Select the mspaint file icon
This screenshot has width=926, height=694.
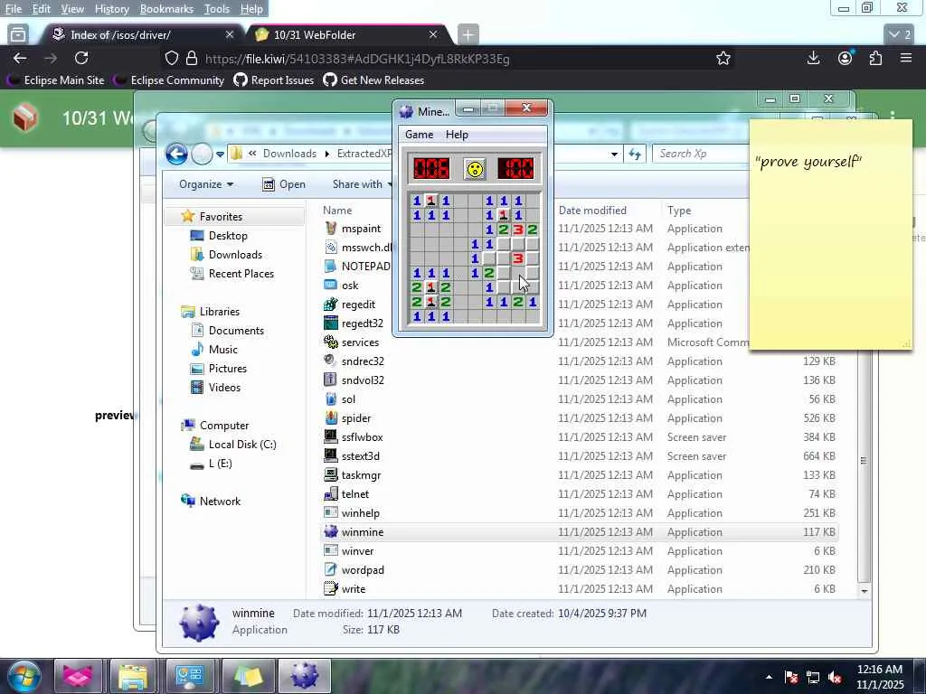331,229
